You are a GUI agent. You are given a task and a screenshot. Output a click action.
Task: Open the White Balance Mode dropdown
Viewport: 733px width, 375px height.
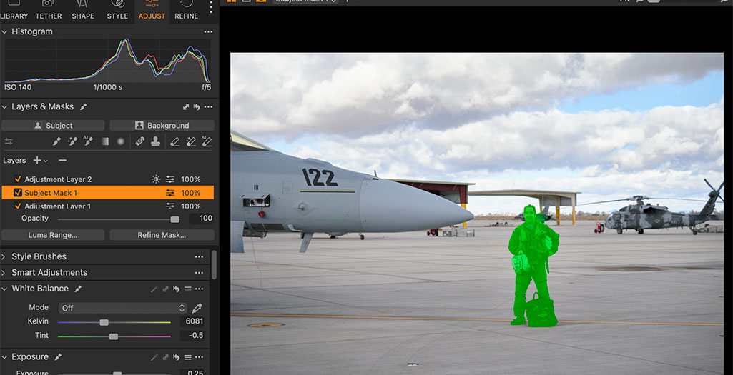122,308
